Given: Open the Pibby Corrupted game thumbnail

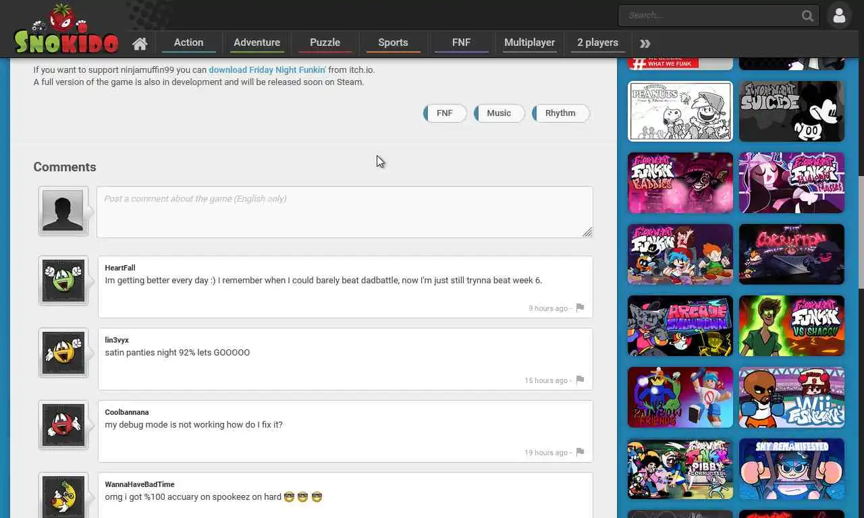Looking at the screenshot, I should (x=680, y=469).
